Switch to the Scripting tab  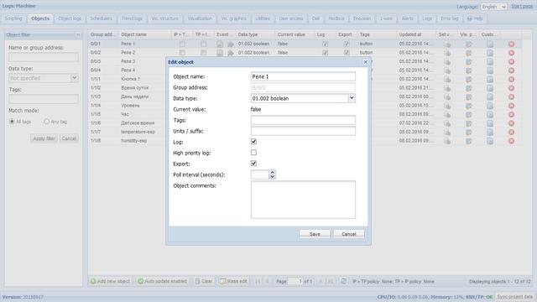[x=13, y=18]
